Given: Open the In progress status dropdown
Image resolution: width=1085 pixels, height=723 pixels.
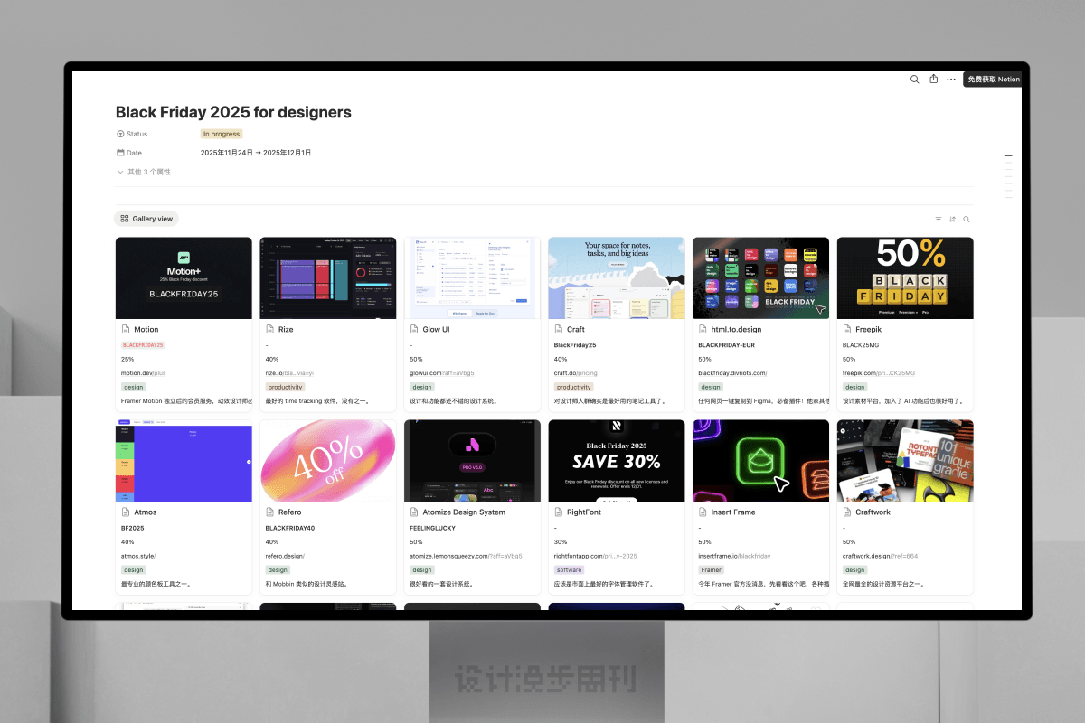Looking at the screenshot, I should (x=221, y=134).
